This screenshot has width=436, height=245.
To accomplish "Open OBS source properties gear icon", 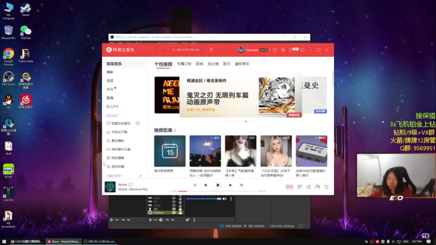I will pos(161,220).
